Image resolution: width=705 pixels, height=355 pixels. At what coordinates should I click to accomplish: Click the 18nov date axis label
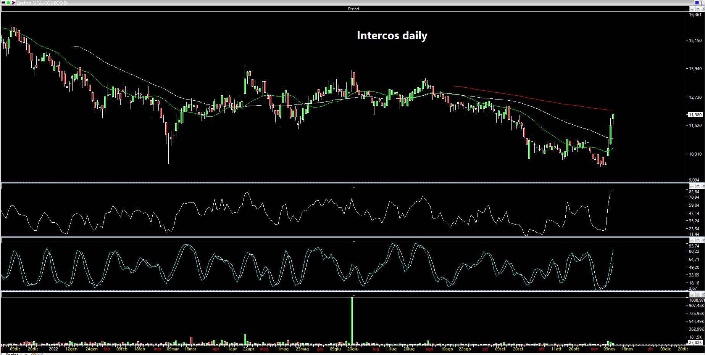click(x=627, y=349)
